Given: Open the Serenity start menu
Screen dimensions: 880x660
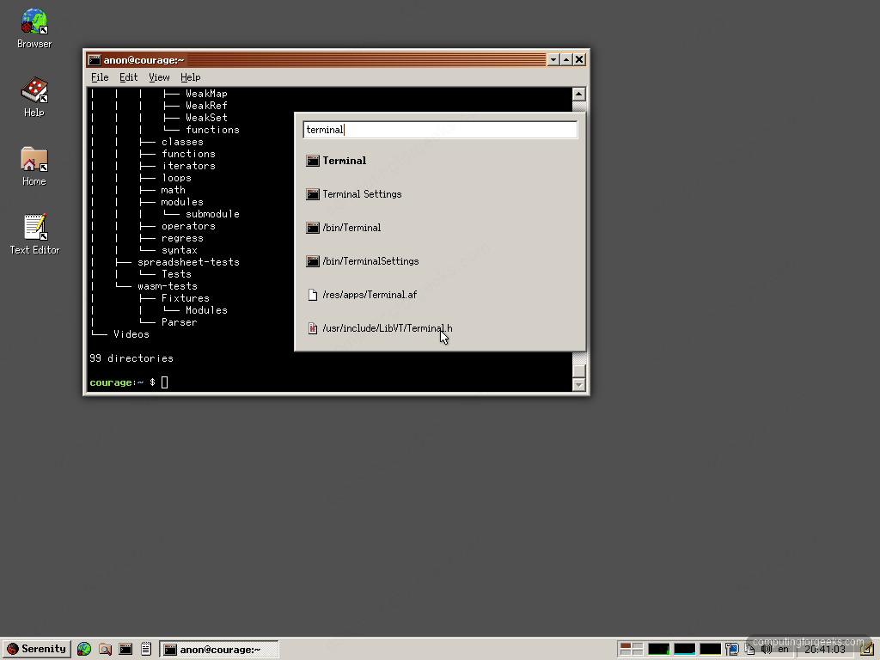Looking at the screenshot, I should point(36,649).
